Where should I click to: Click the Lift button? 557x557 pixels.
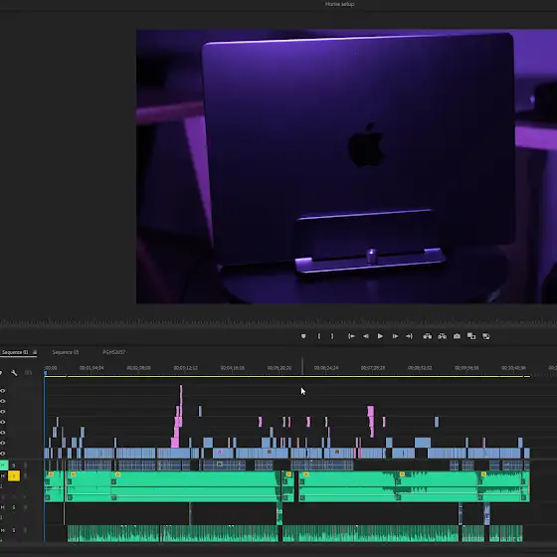(x=428, y=336)
